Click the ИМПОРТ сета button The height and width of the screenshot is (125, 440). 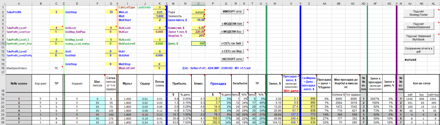click(x=232, y=12)
